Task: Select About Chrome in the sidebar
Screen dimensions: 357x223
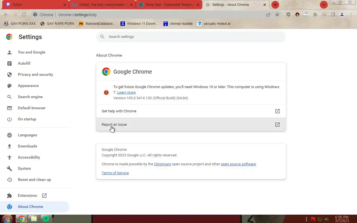Action: [x=35, y=207]
